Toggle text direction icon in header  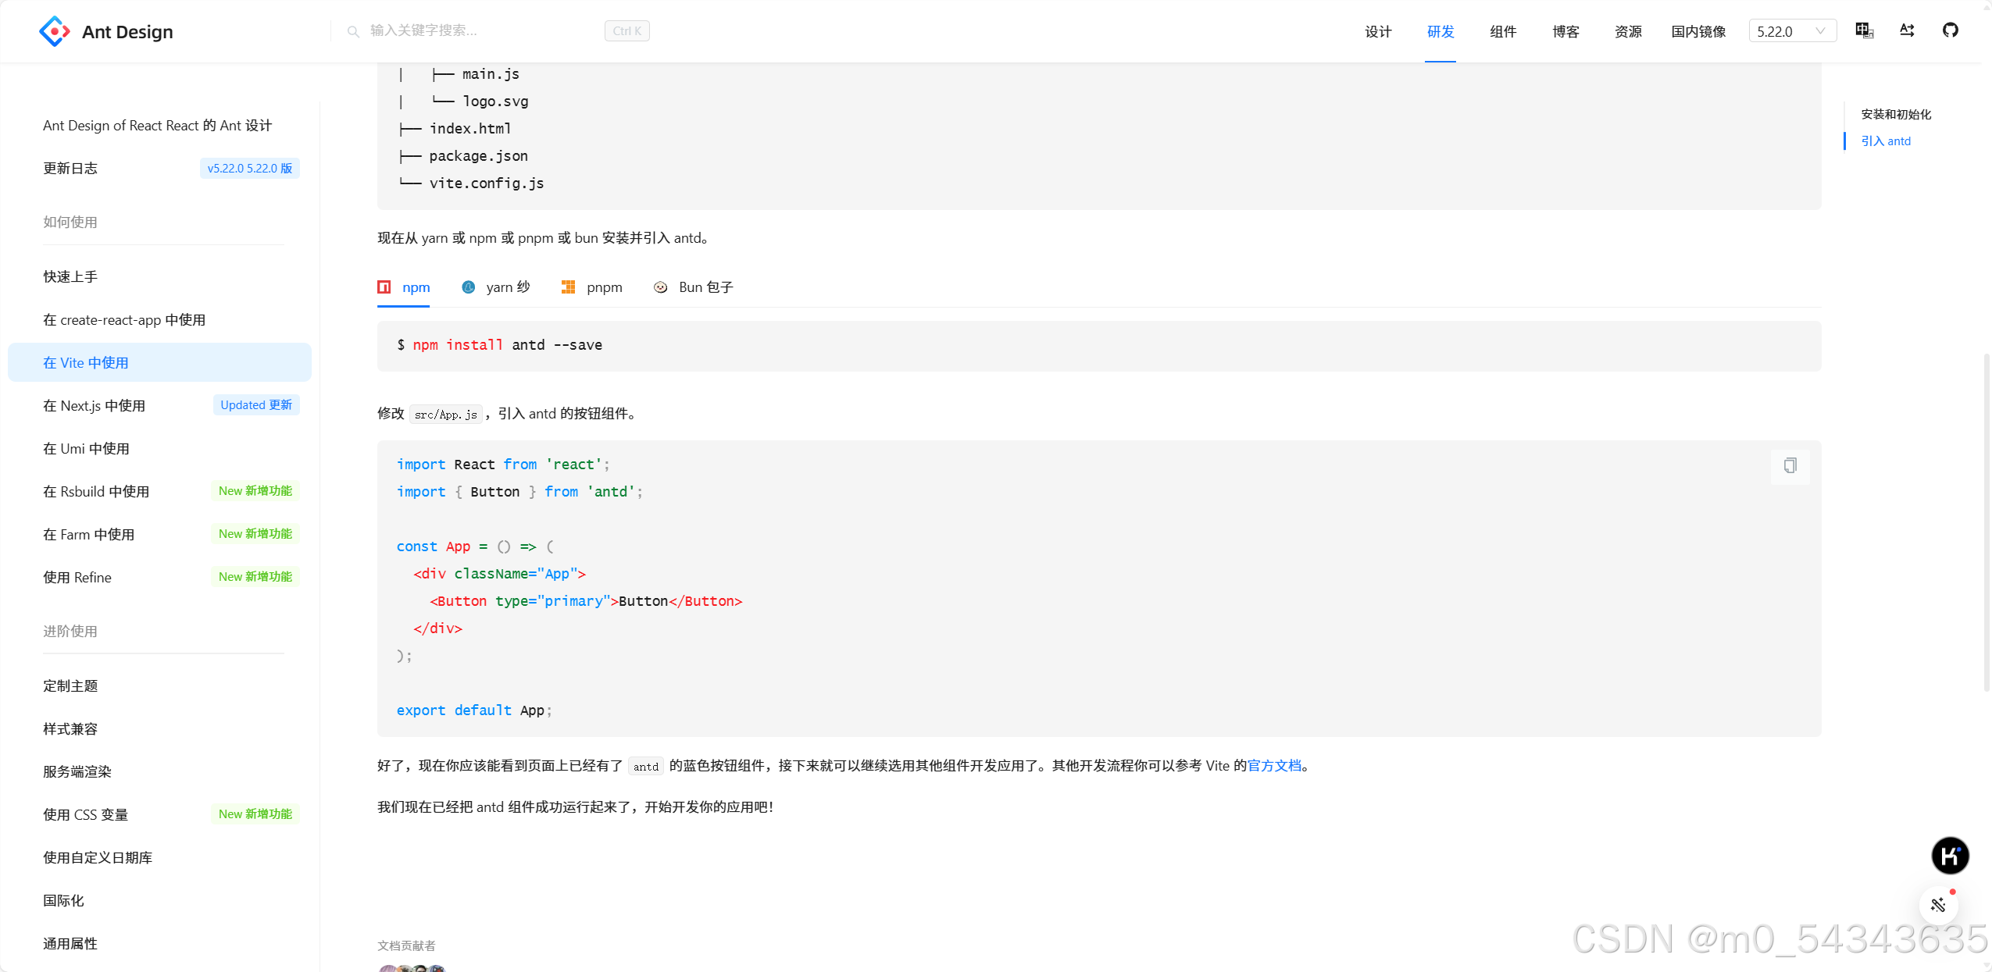tap(1907, 30)
